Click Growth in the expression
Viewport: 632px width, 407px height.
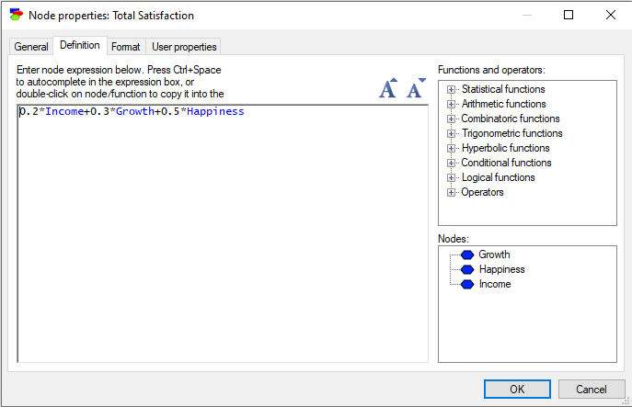click(x=135, y=111)
